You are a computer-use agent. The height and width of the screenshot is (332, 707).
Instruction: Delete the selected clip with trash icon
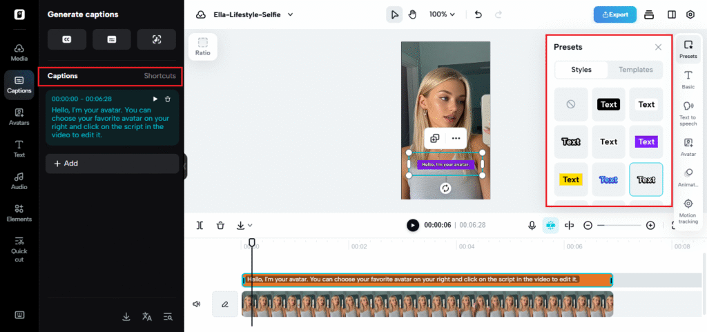tap(220, 225)
